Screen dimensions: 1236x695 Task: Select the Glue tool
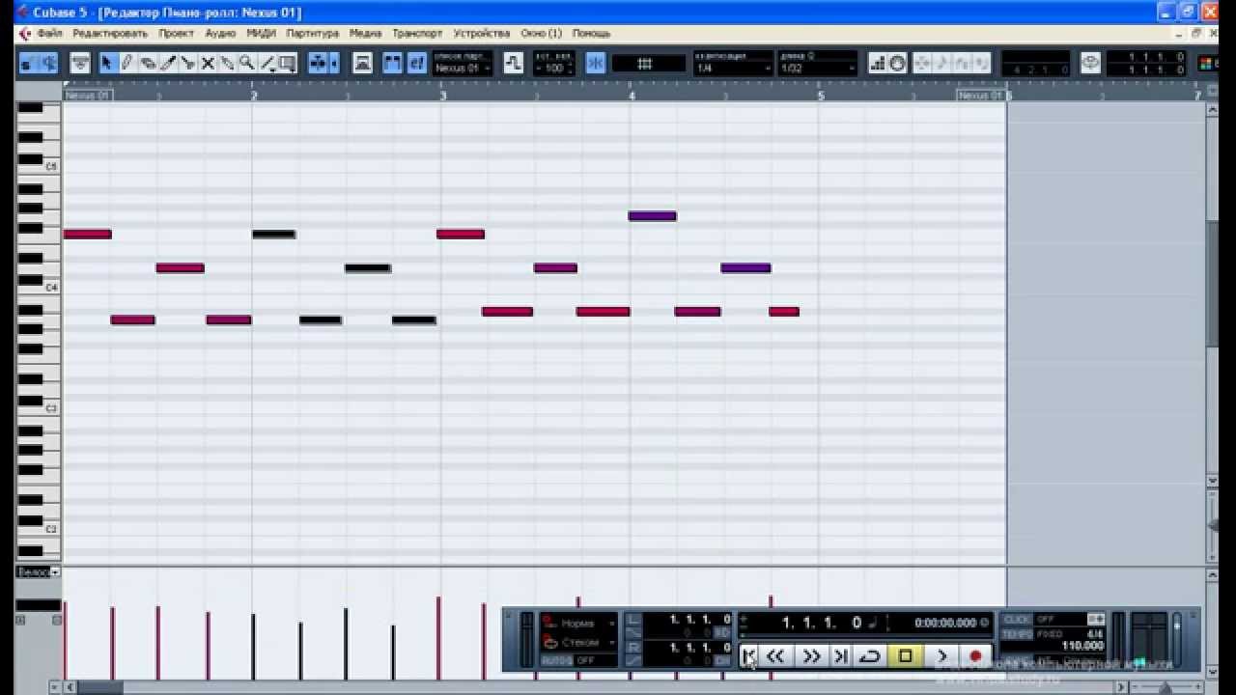click(x=227, y=63)
